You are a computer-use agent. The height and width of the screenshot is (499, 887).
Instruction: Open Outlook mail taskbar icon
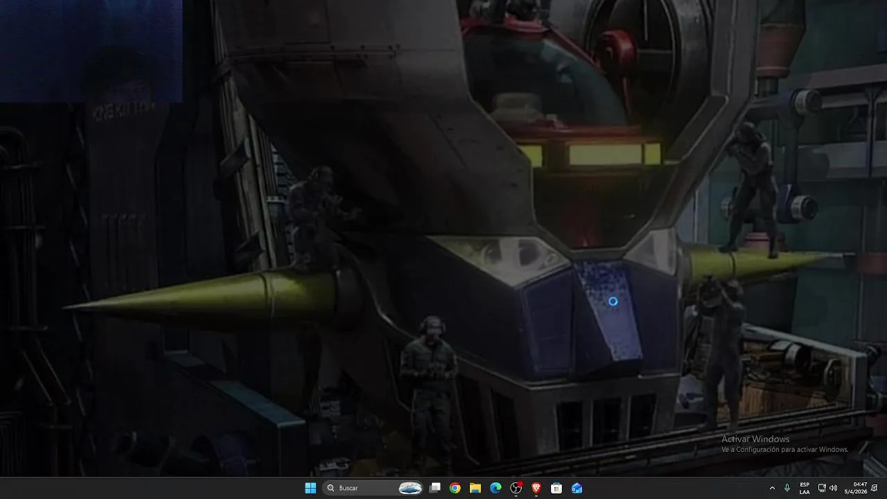click(577, 488)
